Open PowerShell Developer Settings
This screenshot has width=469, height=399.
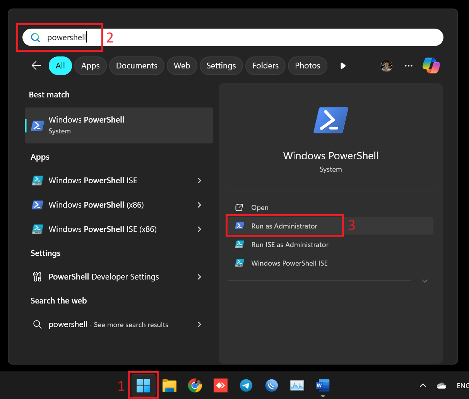pyautogui.click(x=119, y=277)
